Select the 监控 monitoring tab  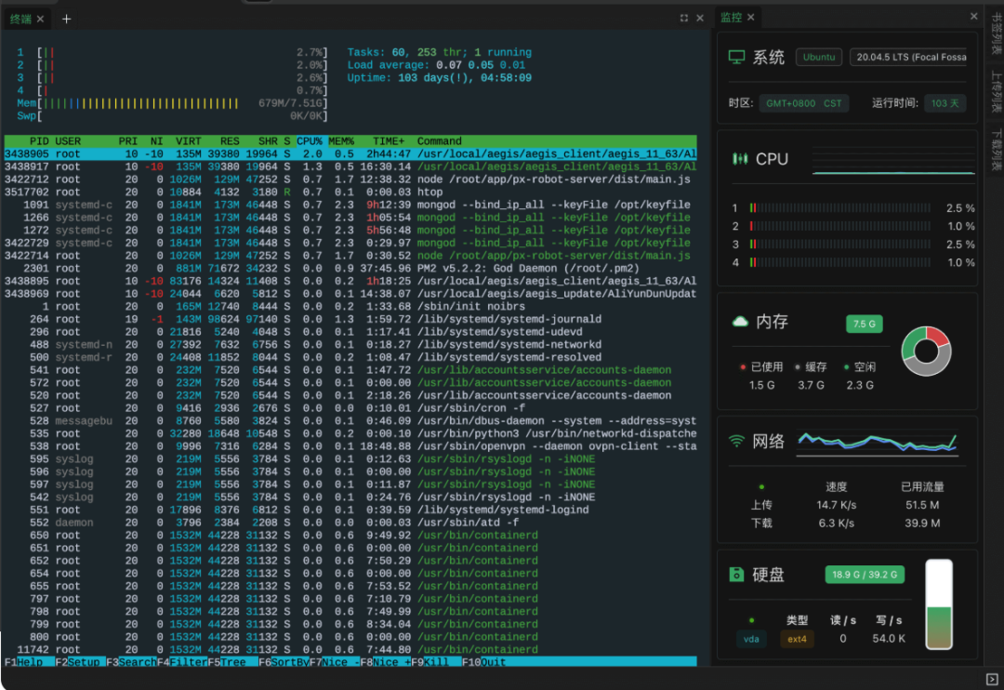click(x=732, y=18)
